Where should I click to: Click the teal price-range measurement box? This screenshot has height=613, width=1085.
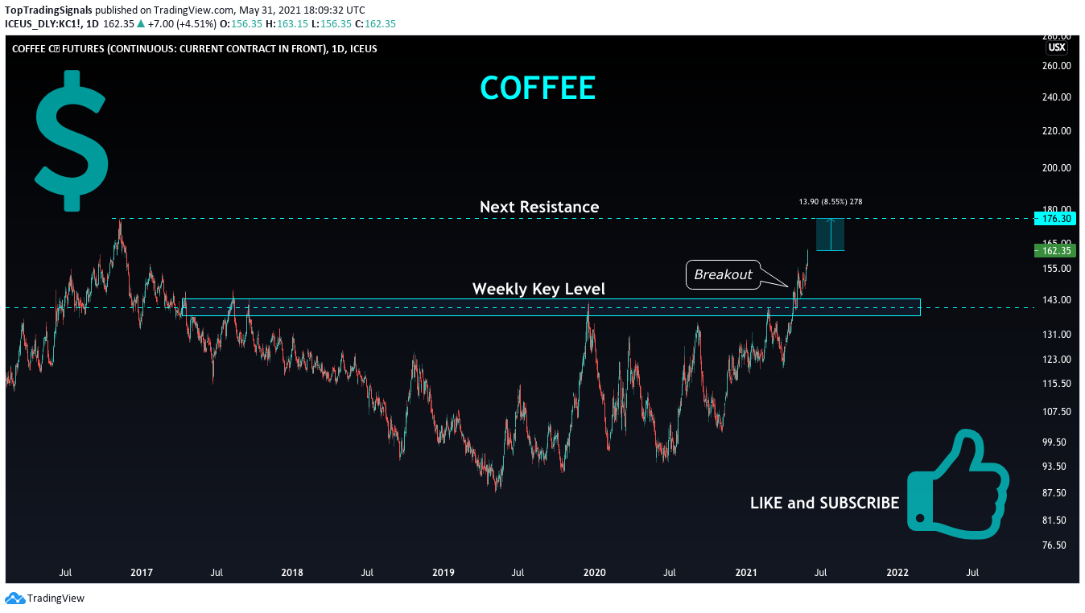[x=830, y=234]
